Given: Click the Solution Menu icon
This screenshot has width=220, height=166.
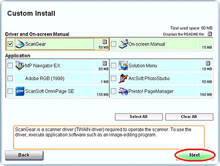Looking at the screenshot, I should coord(123,65).
